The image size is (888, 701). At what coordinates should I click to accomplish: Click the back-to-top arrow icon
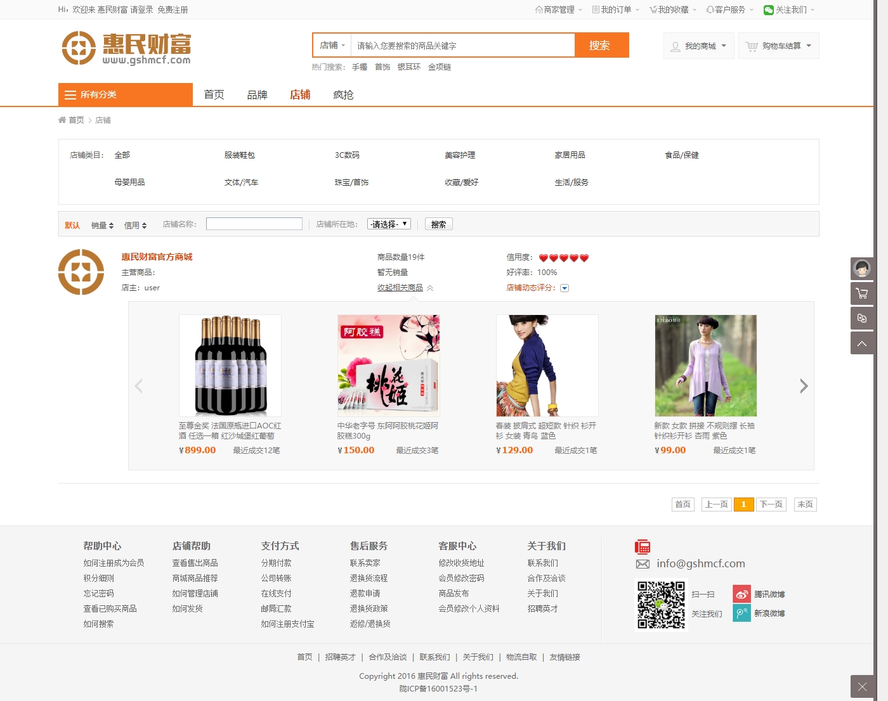pos(861,344)
